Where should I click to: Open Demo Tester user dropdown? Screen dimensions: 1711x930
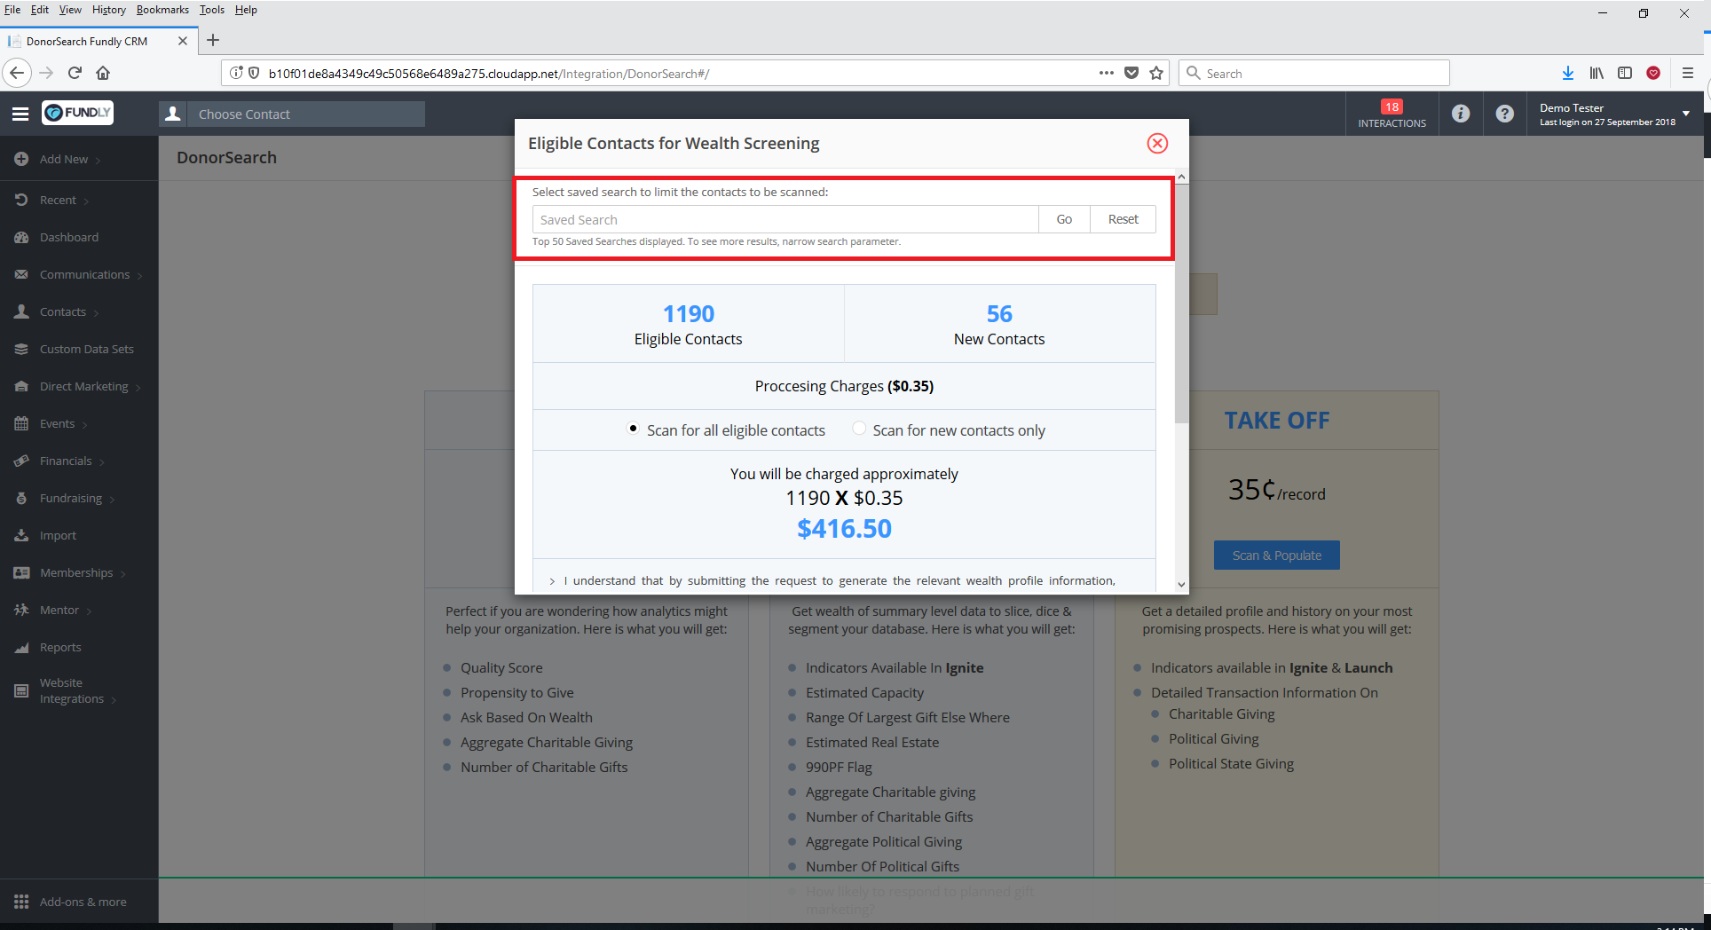1685,114
